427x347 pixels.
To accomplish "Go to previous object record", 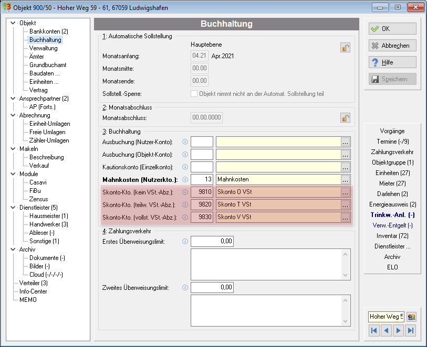I will tap(386, 330).
